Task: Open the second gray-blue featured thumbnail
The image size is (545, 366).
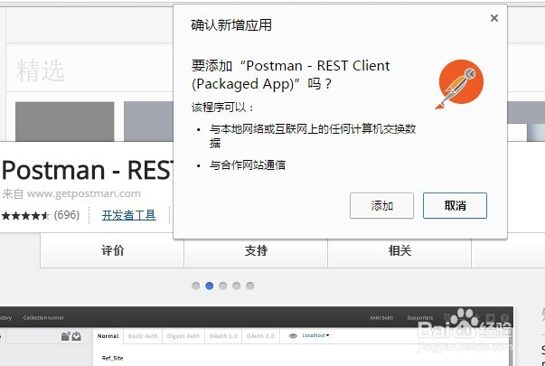Action: 148,122
